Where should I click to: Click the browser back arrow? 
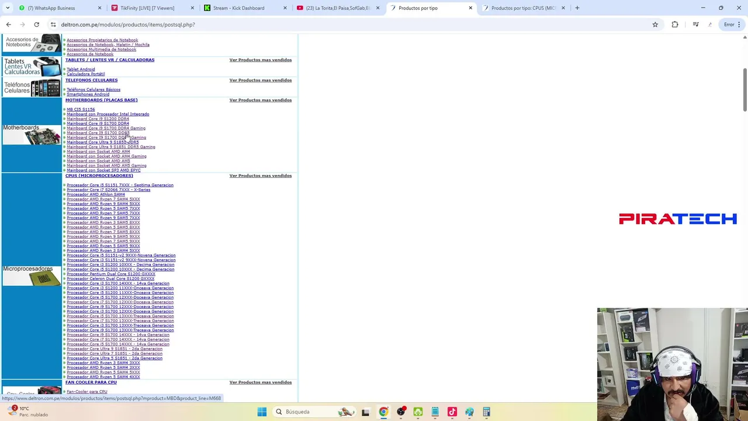coord(8,25)
